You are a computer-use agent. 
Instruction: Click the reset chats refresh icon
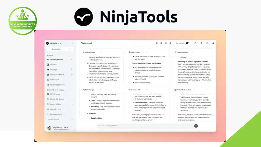tap(195, 43)
